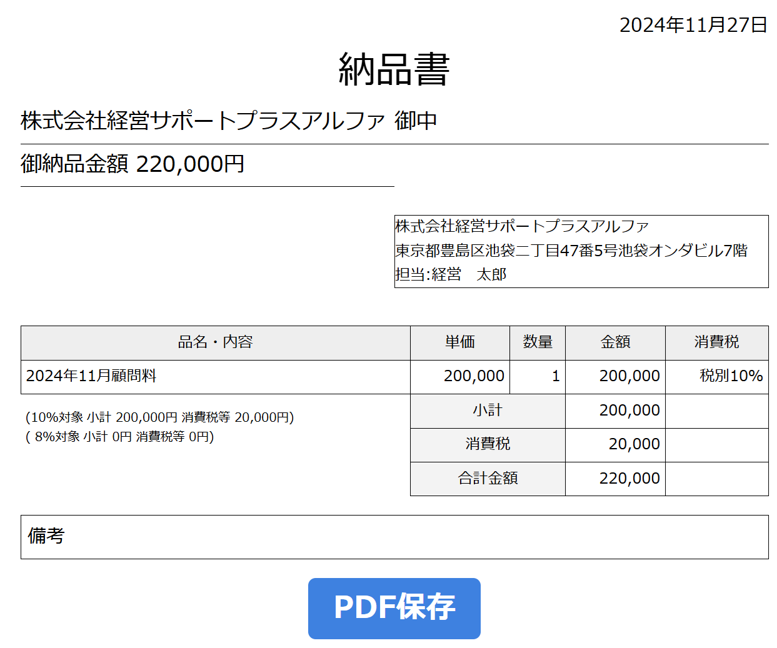Click the 小計 label cell

(488, 411)
